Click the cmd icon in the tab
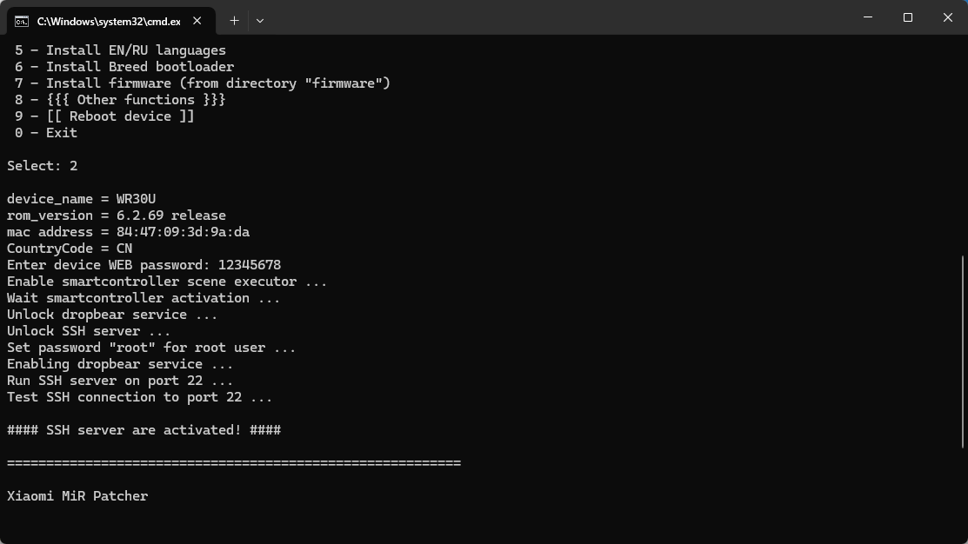 coord(22,22)
